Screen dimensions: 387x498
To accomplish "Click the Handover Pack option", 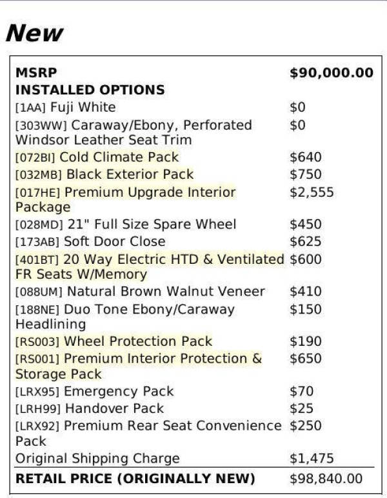I will [x=90, y=409].
